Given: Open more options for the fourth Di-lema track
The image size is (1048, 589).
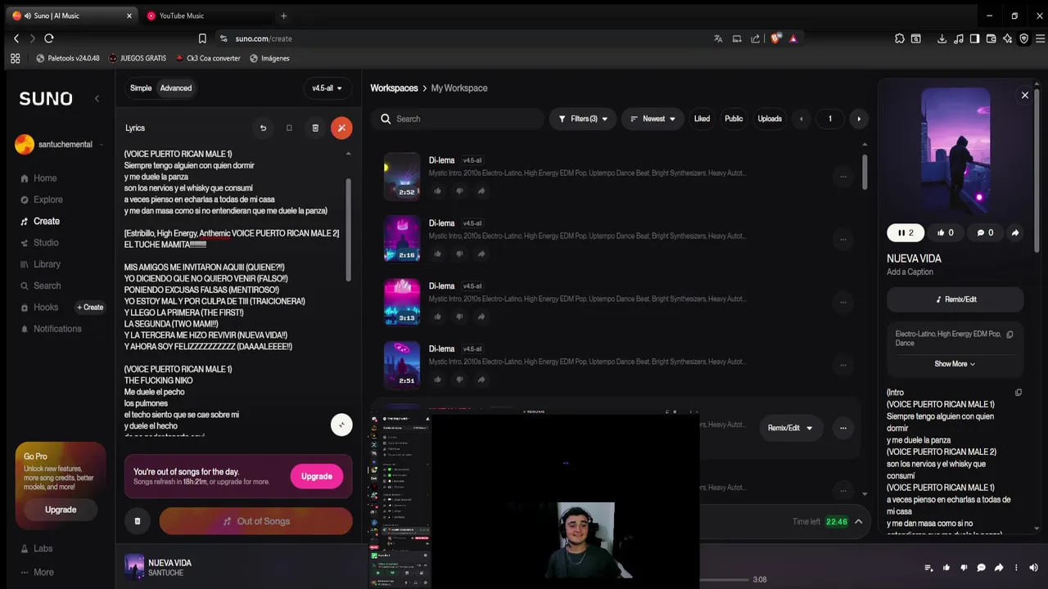Looking at the screenshot, I should 843,365.
